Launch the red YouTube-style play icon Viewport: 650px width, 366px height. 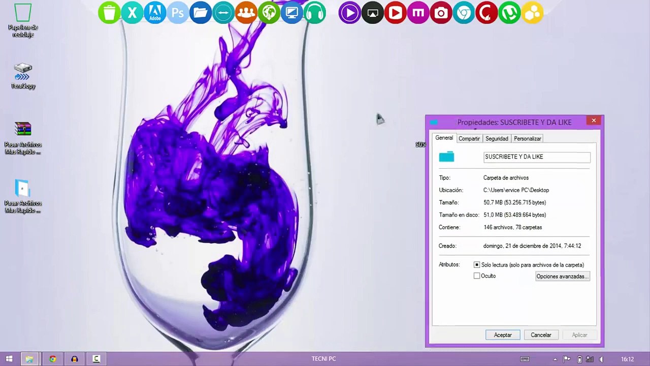(395, 13)
